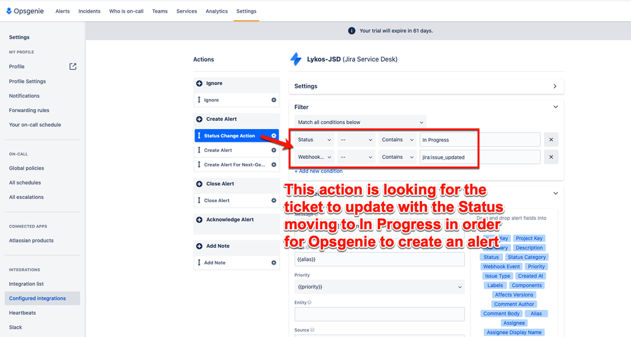Collapse the Filter section chevron
631x337 pixels.
[x=555, y=106]
